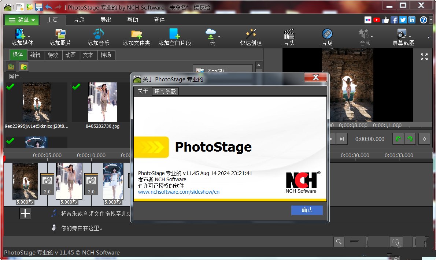The height and width of the screenshot is (260, 436).
Task: Click the undo arrow in title bar
Action: tap(49, 7)
